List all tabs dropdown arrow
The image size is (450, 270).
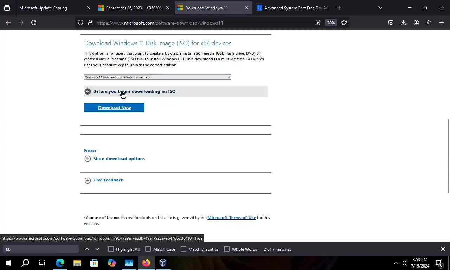pos(380,8)
